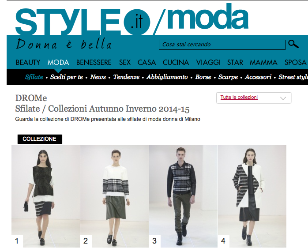Open runway look 2 with plaid sweater
The height and width of the screenshot is (248, 308).
114,196
